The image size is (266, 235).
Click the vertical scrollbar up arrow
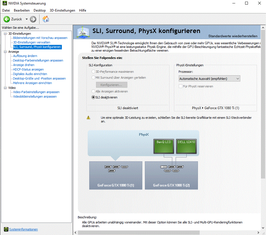[263, 28]
